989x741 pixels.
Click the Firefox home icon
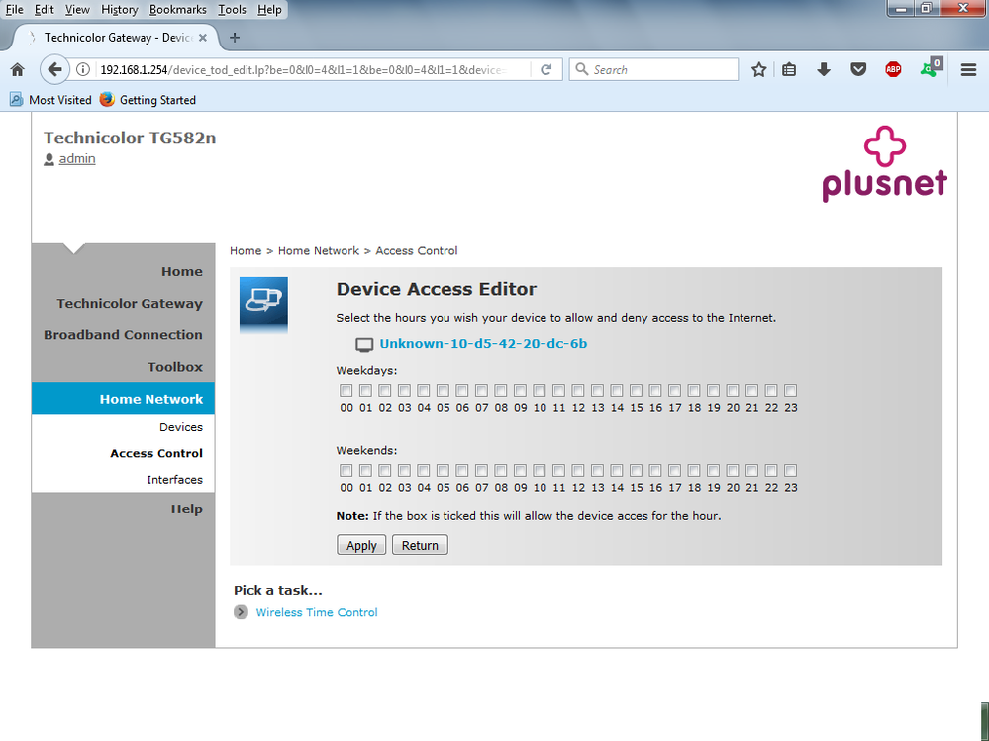(17, 70)
